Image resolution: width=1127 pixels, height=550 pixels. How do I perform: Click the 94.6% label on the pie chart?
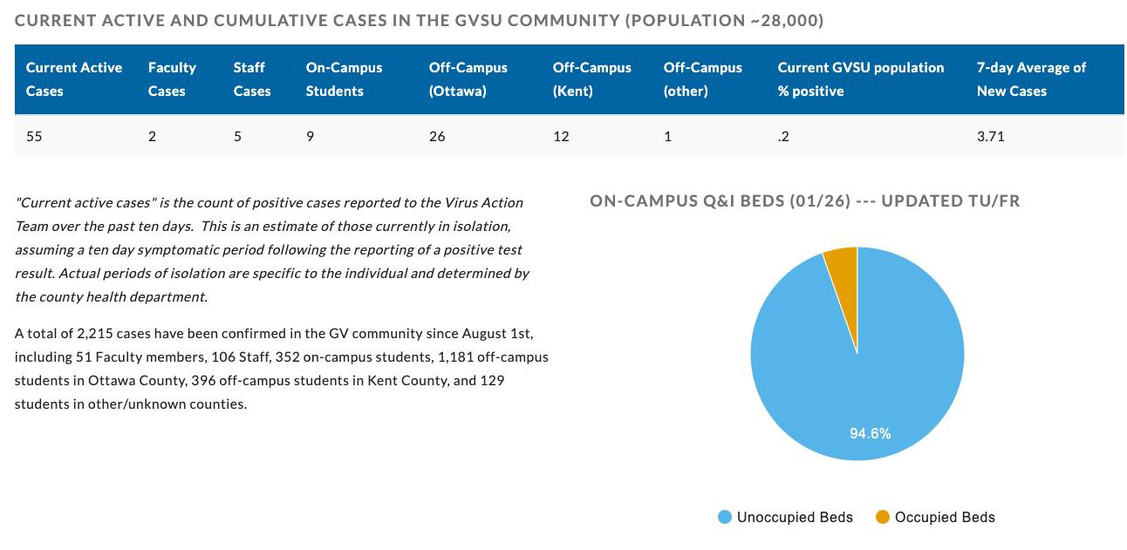coord(871,433)
